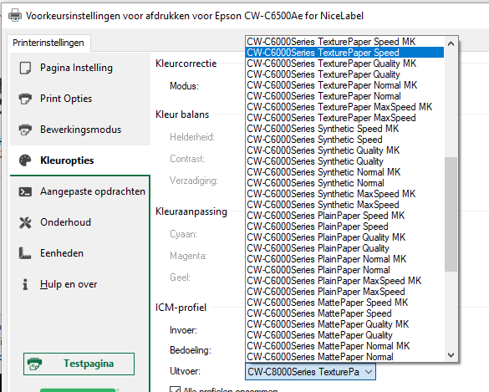
Task: Choose highlighted CW-C6000Series TexturePaper Speed
Action: click(345, 53)
